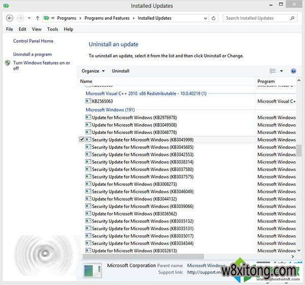Open the File menu
This screenshot has height=285, width=305.
tap(10, 29)
